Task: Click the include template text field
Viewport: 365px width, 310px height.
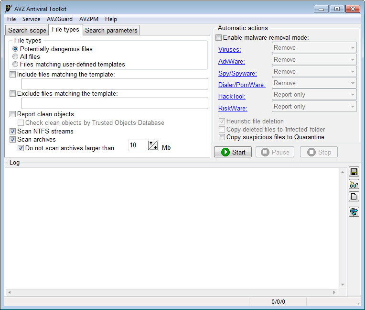Action: [x=115, y=84]
